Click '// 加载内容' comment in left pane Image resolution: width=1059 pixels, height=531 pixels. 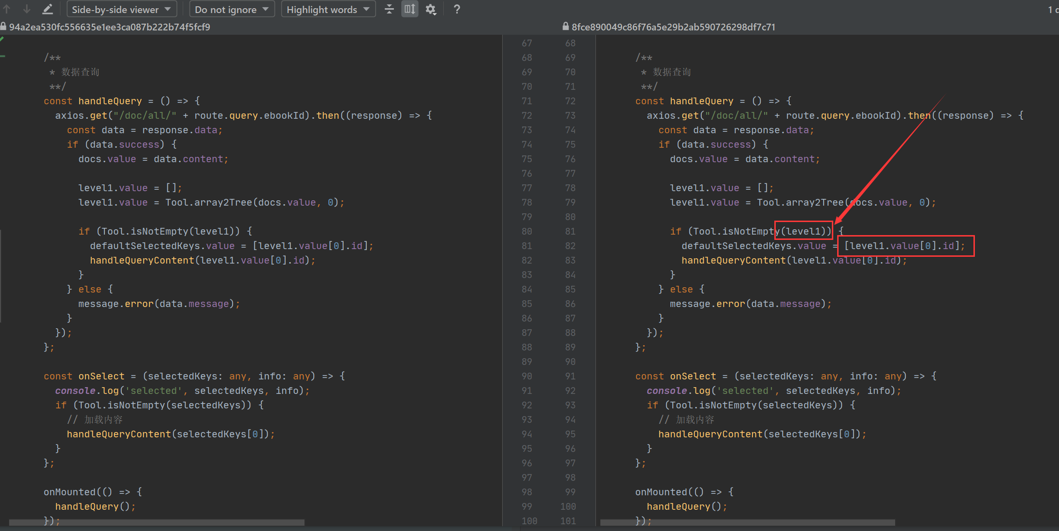pos(95,419)
